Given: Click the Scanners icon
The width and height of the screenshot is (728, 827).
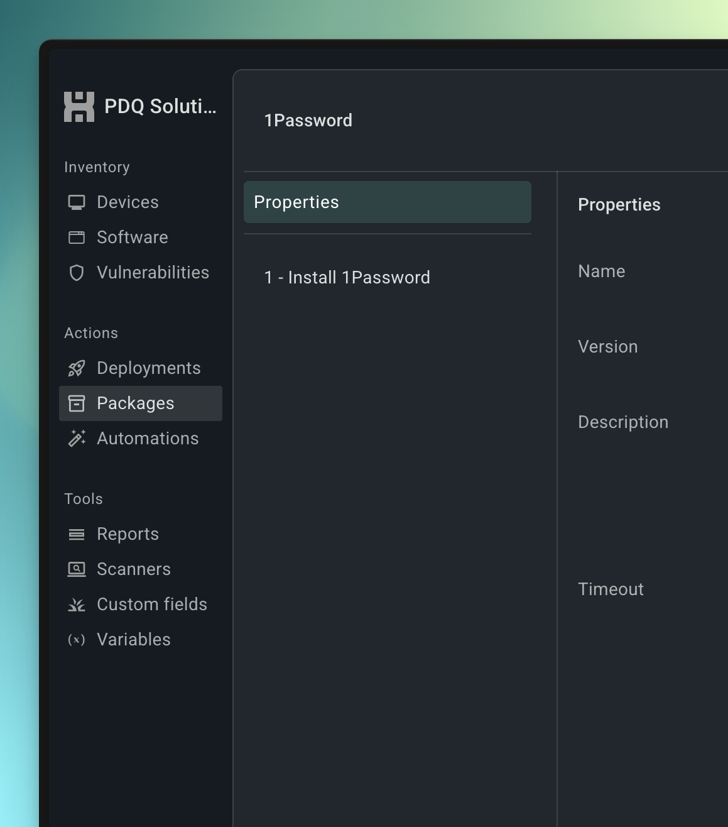Looking at the screenshot, I should pos(77,569).
